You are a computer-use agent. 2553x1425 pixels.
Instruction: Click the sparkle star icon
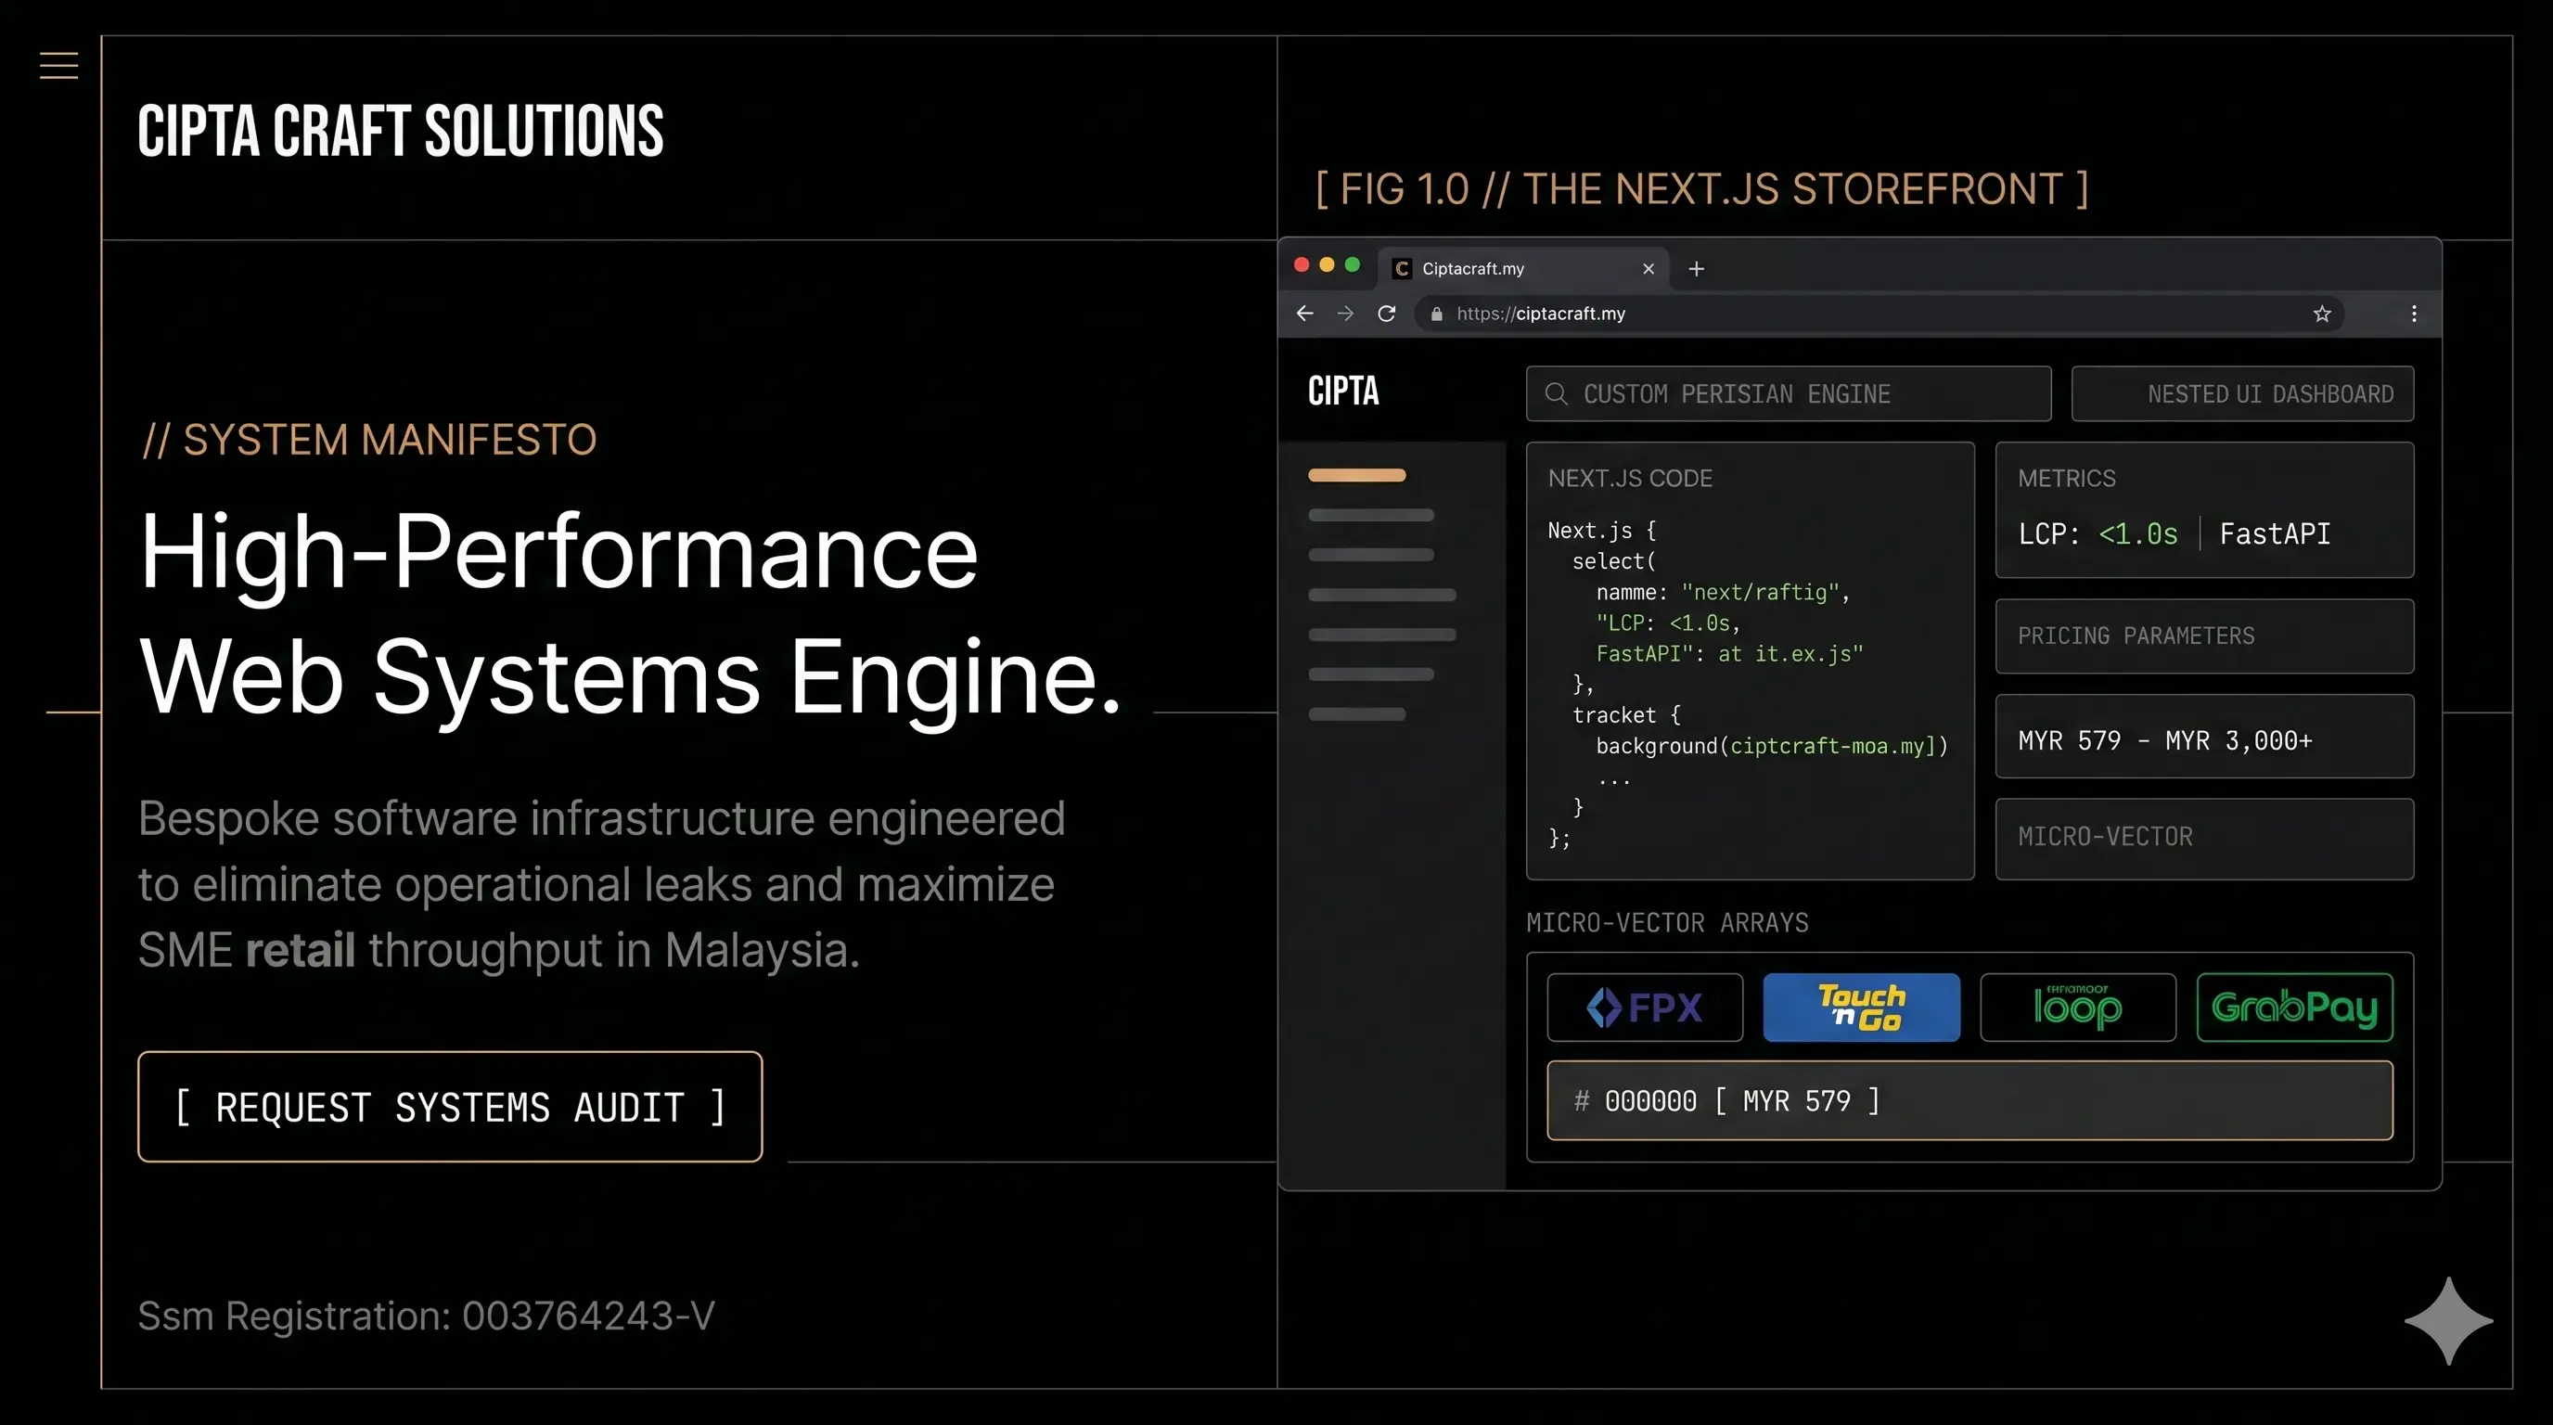(2448, 1320)
